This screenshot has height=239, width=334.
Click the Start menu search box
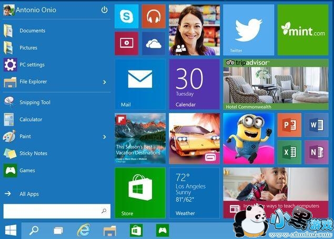click(57, 211)
